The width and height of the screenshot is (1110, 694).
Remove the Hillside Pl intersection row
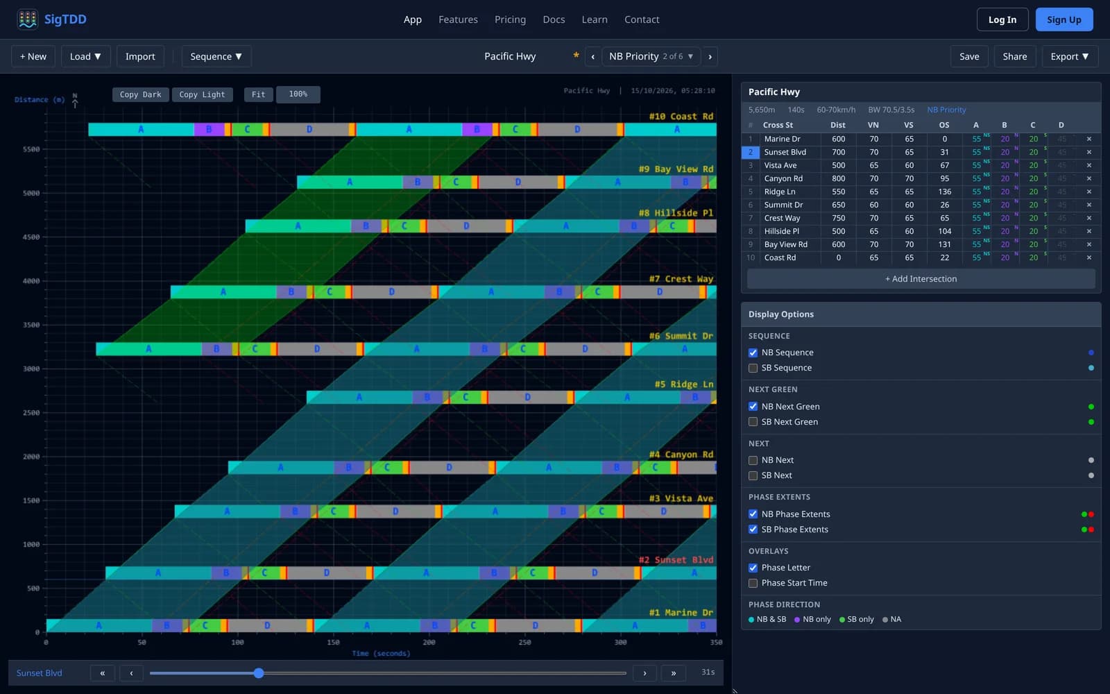[x=1088, y=231]
